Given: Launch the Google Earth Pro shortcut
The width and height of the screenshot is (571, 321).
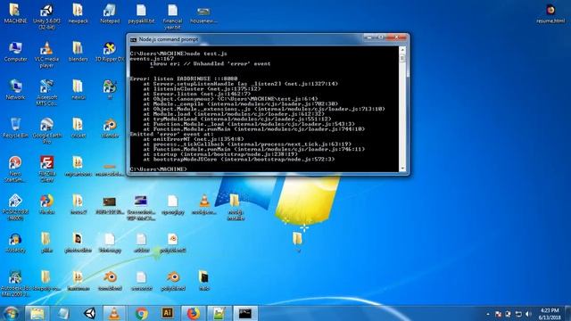Looking at the screenshot, I should [46, 131].
